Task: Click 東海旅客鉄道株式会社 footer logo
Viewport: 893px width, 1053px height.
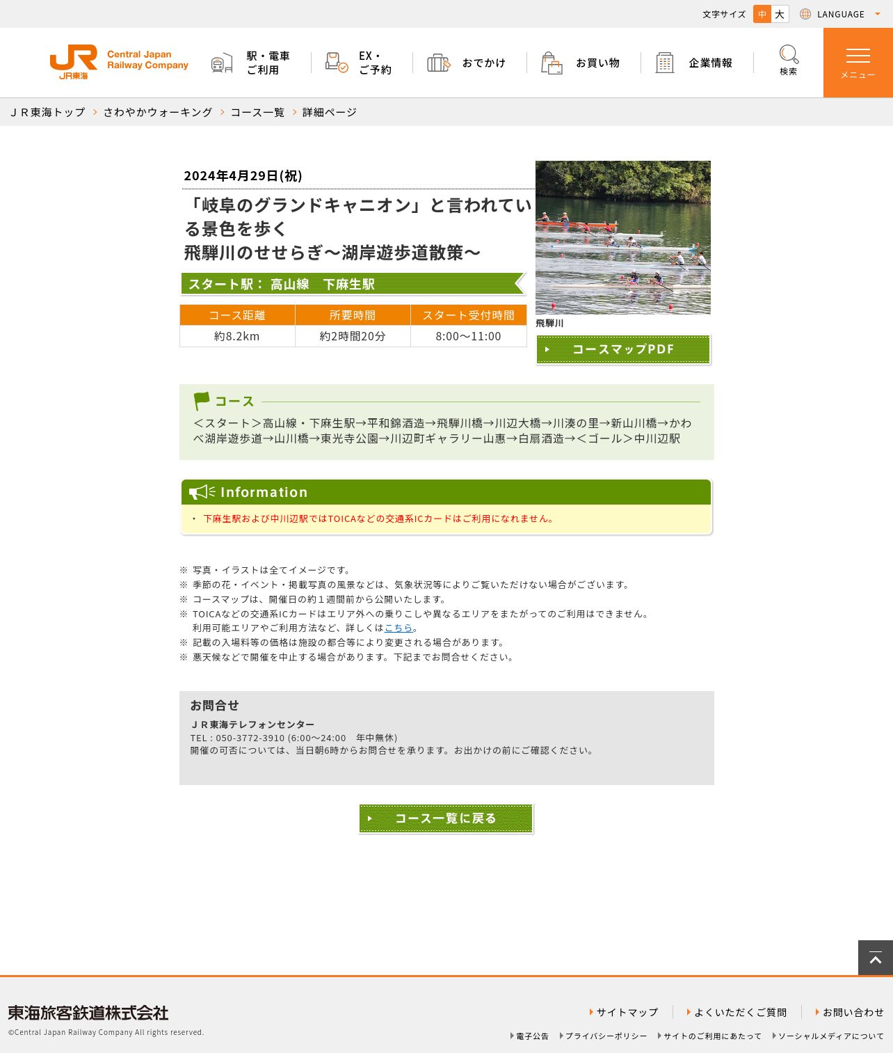Action: click(88, 1013)
